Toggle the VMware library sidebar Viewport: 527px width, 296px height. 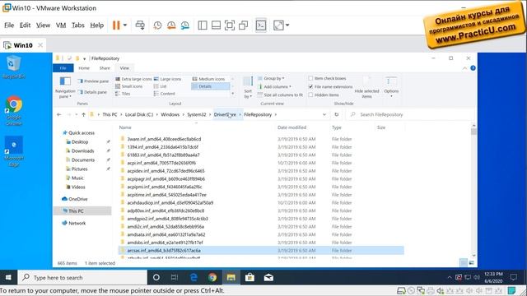pos(203,25)
